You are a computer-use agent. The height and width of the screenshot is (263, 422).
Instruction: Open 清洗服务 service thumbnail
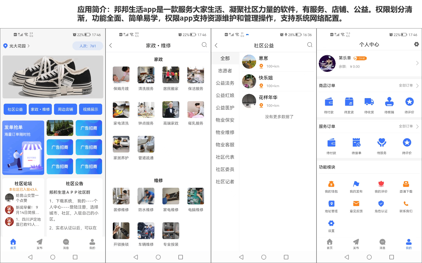pos(146,75)
